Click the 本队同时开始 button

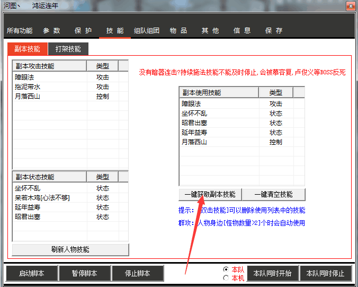point(272,274)
